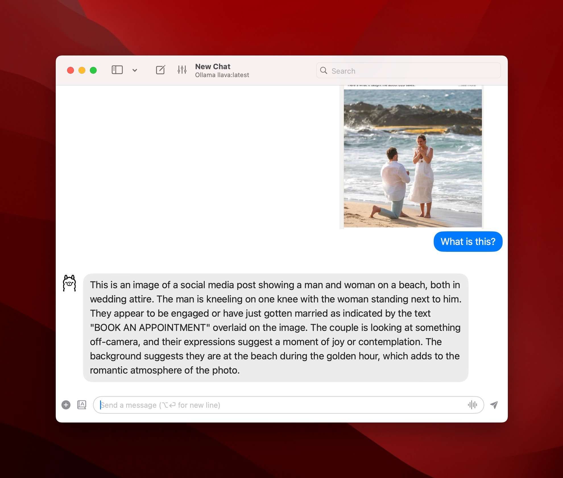Add attachment with the plus icon
563x478 pixels.
(x=66, y=405)
